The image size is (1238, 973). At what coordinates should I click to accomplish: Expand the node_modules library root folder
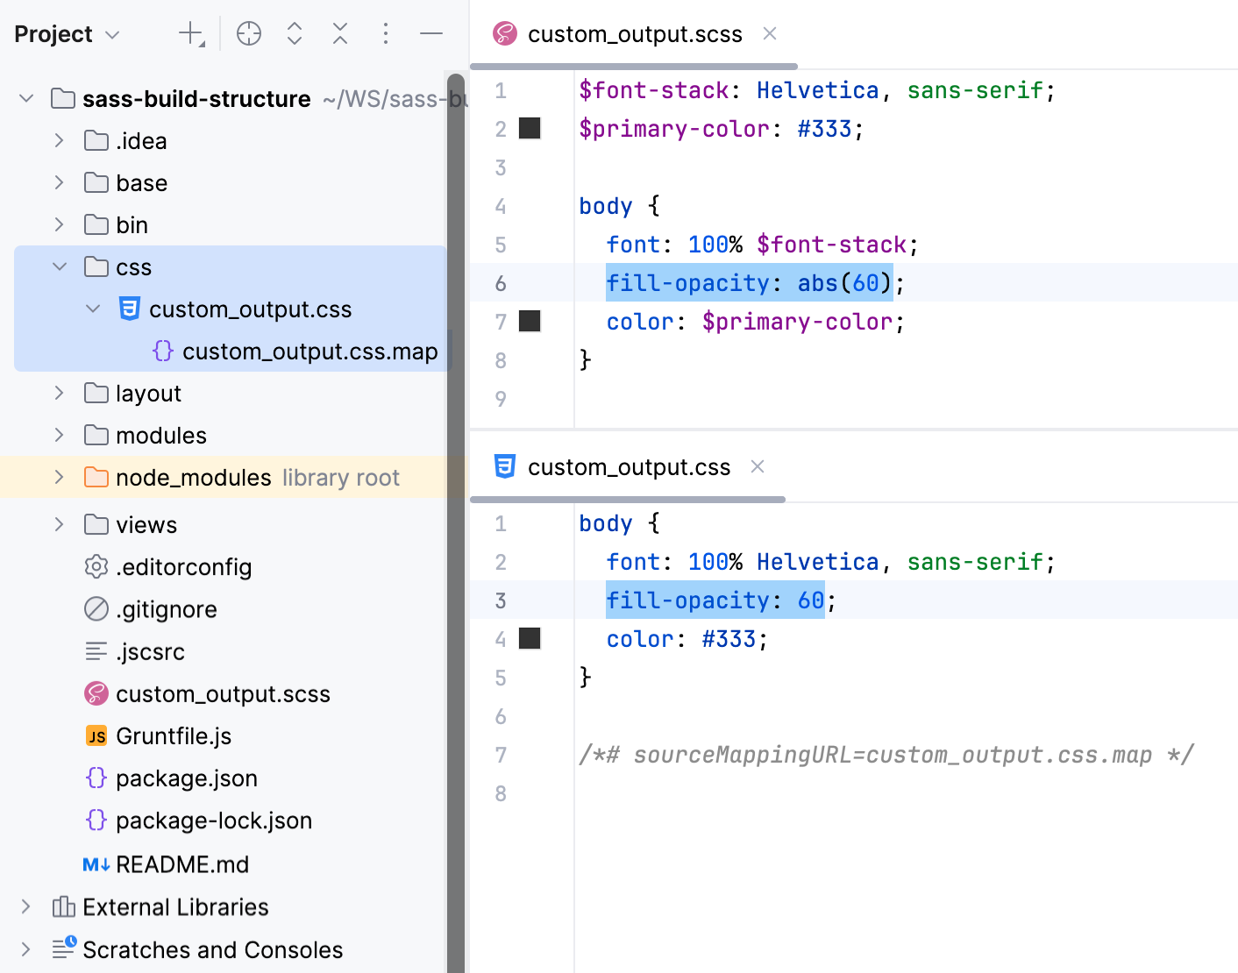coord(58,477)
